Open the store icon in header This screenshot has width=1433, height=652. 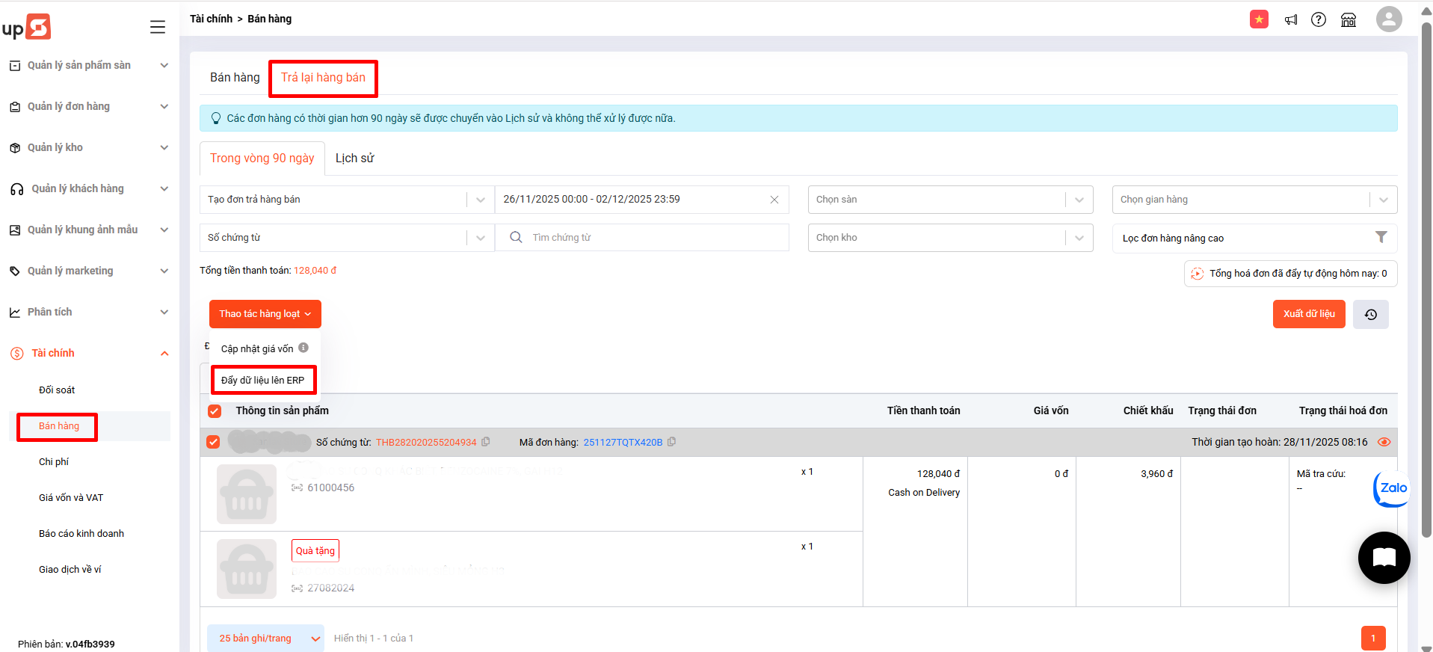(1349, 20)
